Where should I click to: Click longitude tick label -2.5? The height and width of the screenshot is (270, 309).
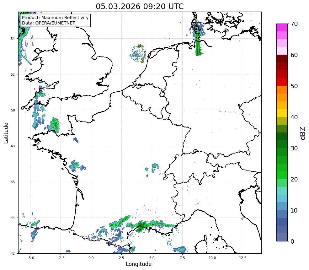(x=61, y=258)
